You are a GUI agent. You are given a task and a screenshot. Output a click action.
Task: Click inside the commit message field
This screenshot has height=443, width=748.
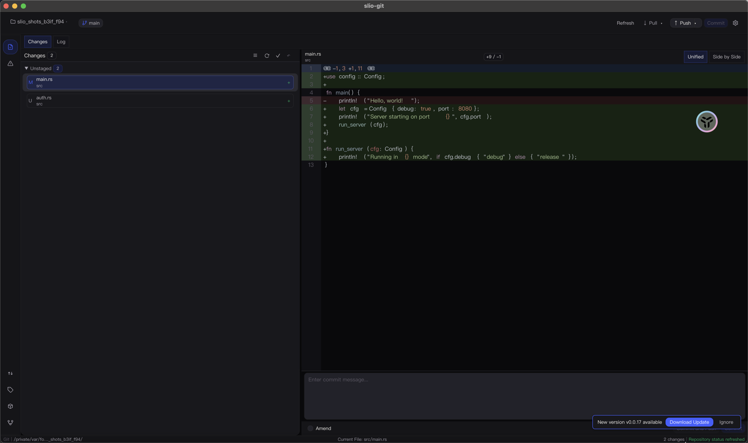coord(476,394)
